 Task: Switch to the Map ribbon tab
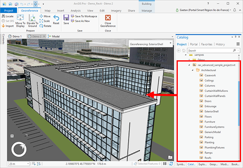point(47,11)
